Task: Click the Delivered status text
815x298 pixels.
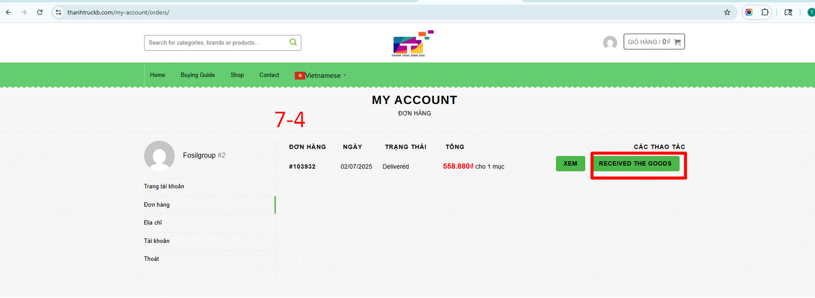Action: pyautogui.click(x=396, y=167)
